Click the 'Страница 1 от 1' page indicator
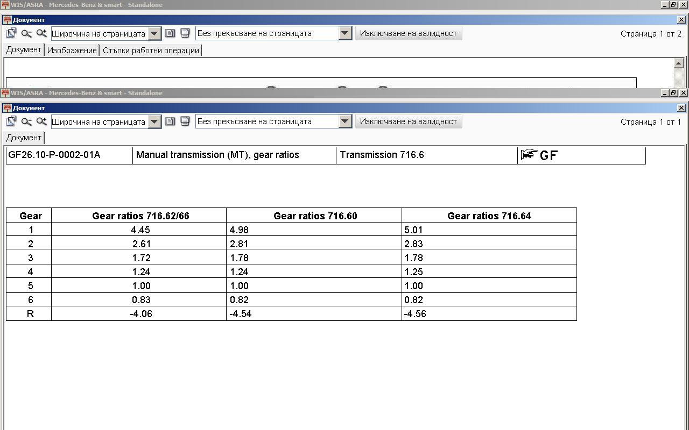This screenshot has height=430, width=689. click(x=651, y=122)
